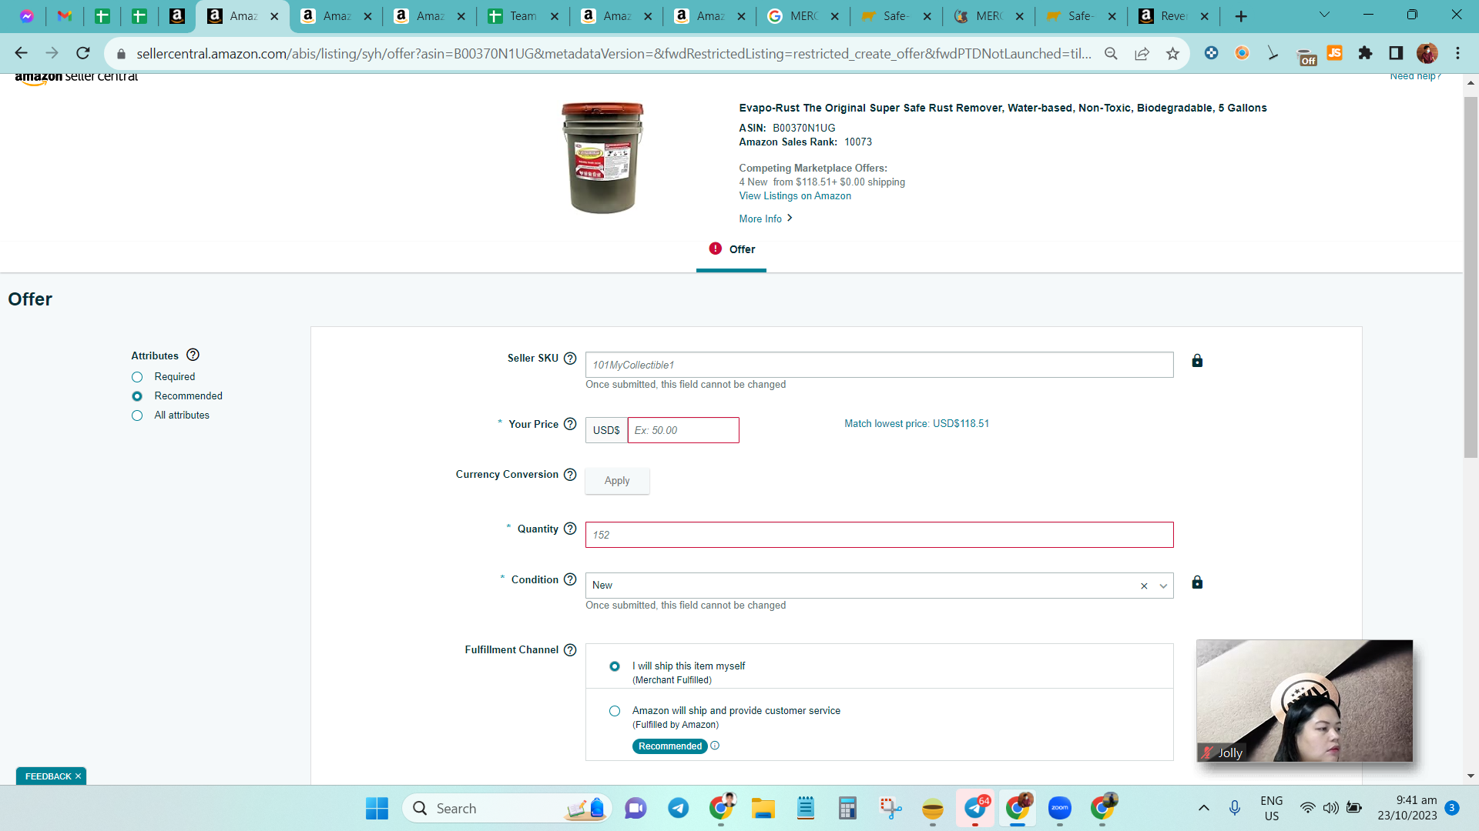Screen dimensions: 1479x831
Task: Open the Wi-Fi network settings icon
Action: (x=1307, y=809)
